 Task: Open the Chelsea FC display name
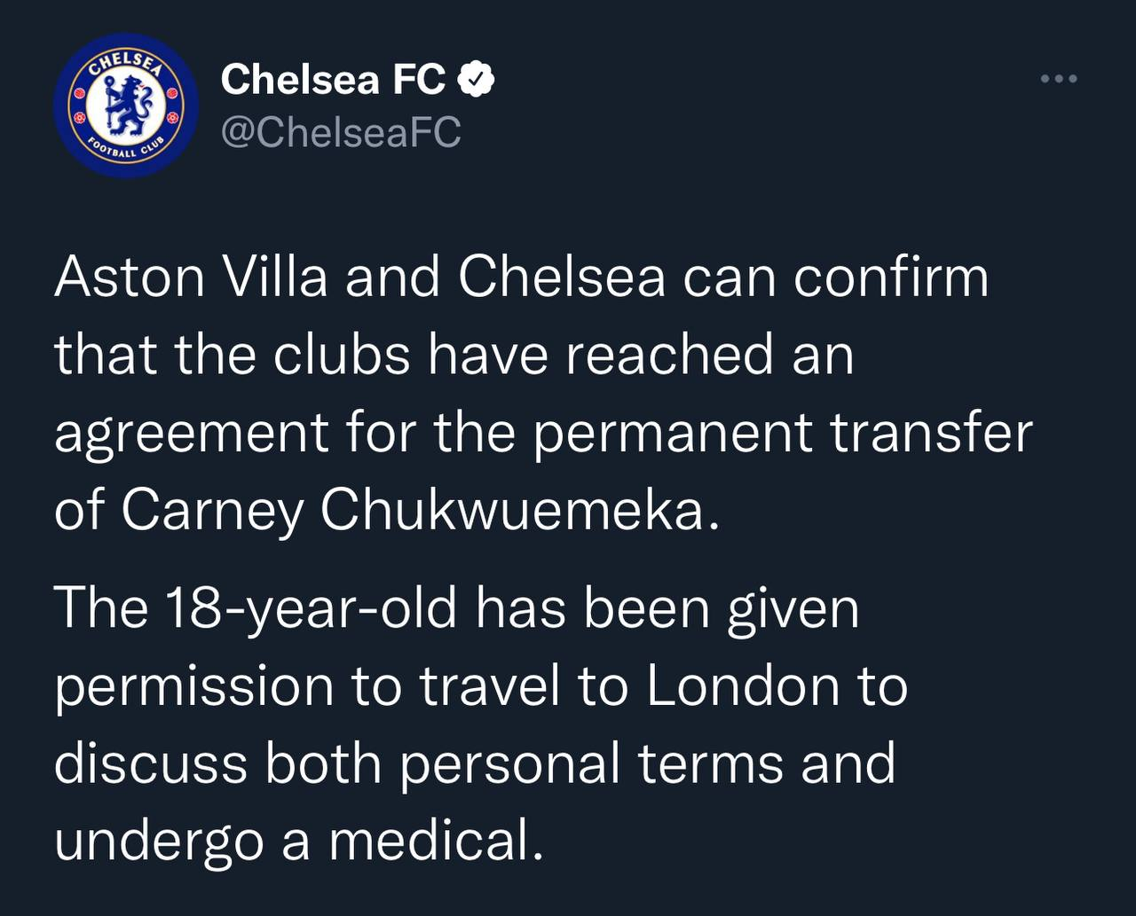[333, 80]
